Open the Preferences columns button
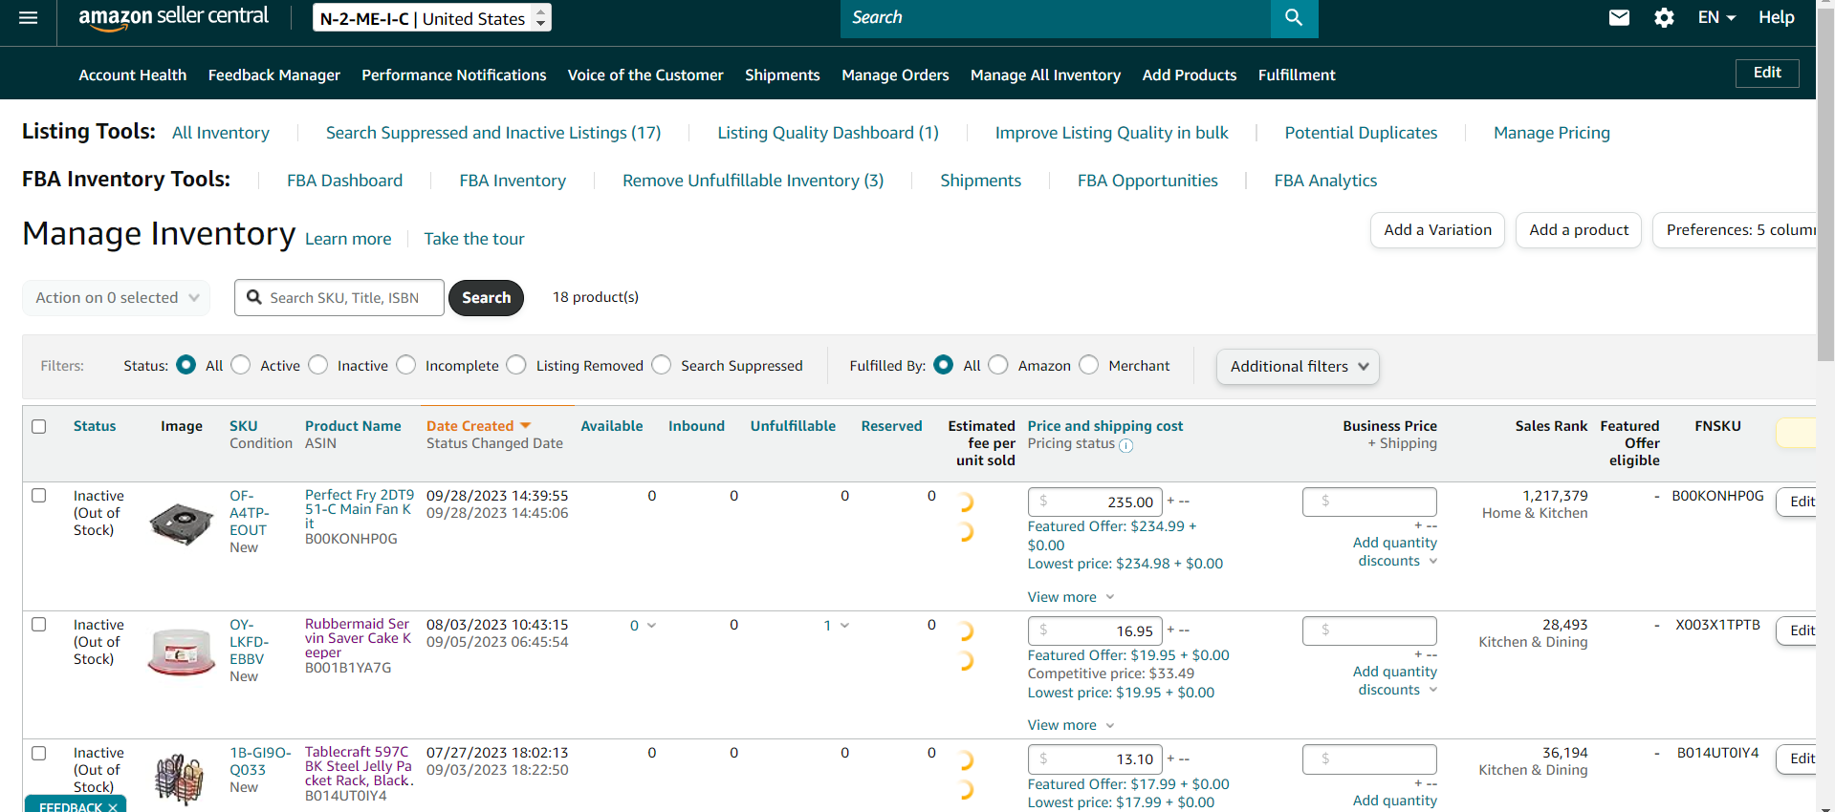This screenshot has height=812, width=1835. (1736, 230)
